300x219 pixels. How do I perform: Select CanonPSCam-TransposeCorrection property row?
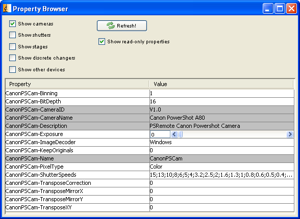[x=78, y=183]
